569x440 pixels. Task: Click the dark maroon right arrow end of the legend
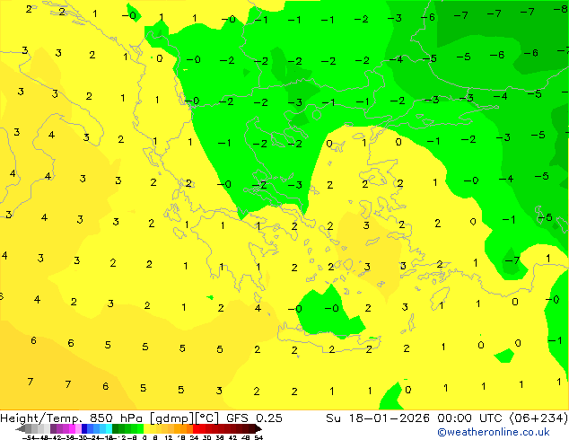258,428
